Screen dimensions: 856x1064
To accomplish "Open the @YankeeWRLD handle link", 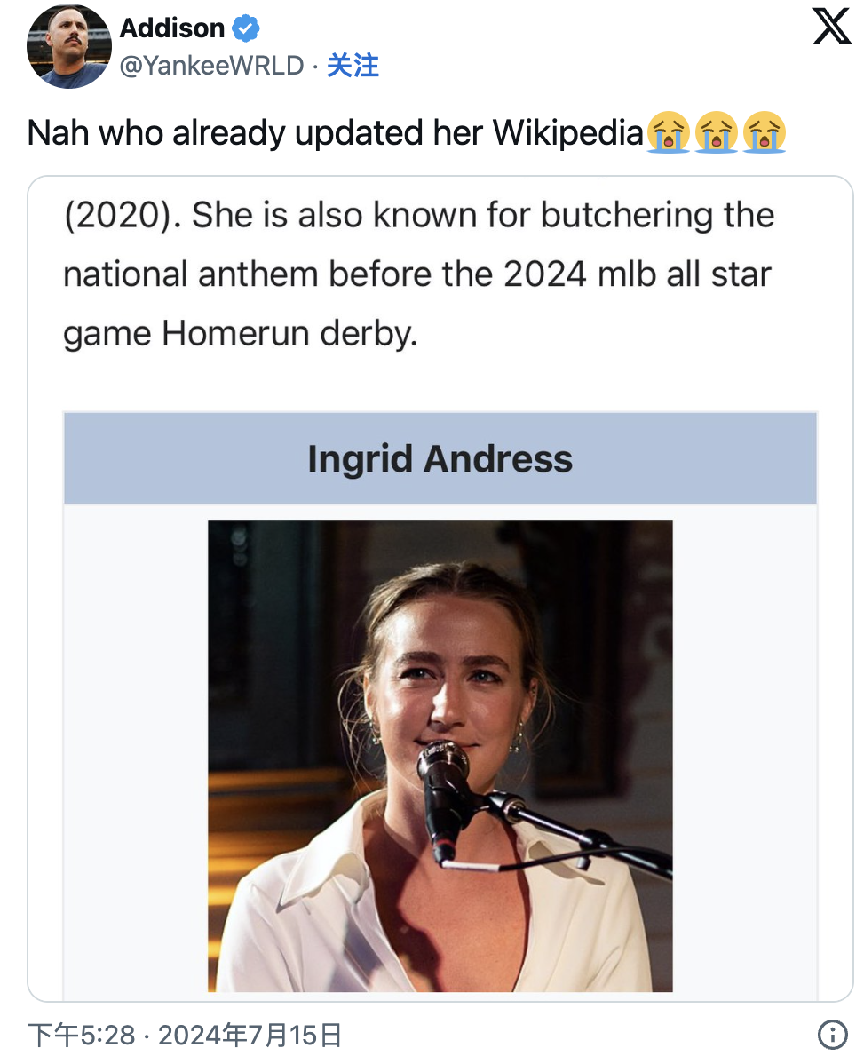I will point(211,66).
